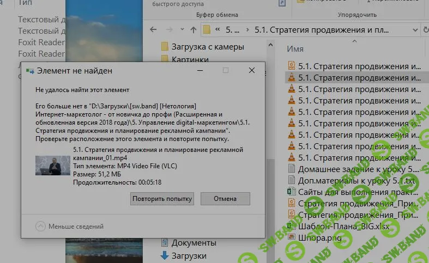Click the MP4 video thumbnail in dialog
Viewport: 429px width, 263px height.
53,166
